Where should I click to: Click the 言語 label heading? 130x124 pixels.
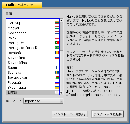click(x=9, y=14)
